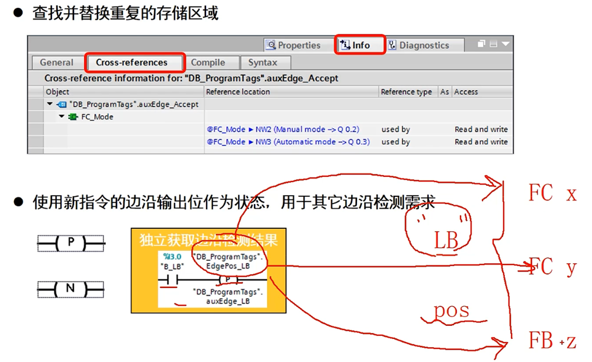Click the positive edge P coil symbol
This screenshot has width=592, height=362.
(71, 242)
